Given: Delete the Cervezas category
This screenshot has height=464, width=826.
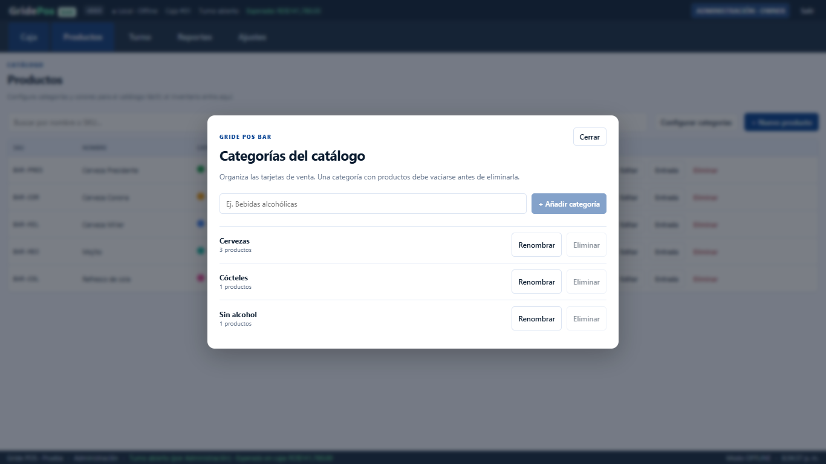Looking at the screenshot, I should coord(587,245).
